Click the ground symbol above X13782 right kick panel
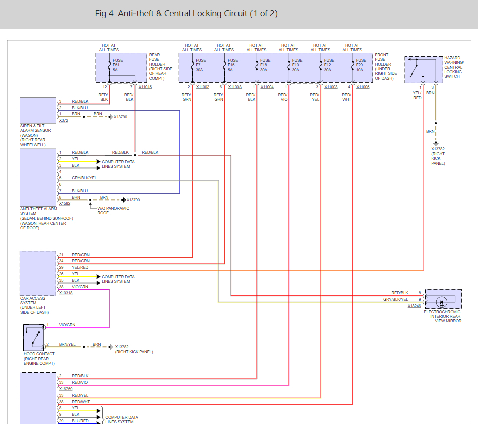The width and height of the screenshot is (478, 432). [436, 143]
